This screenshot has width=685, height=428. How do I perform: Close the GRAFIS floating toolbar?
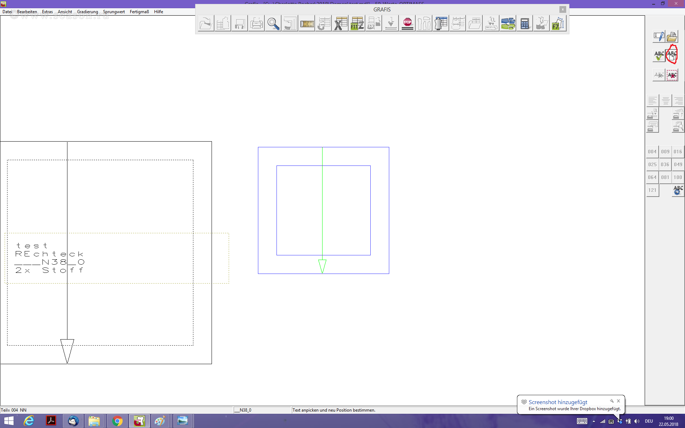tap(563, 10)
